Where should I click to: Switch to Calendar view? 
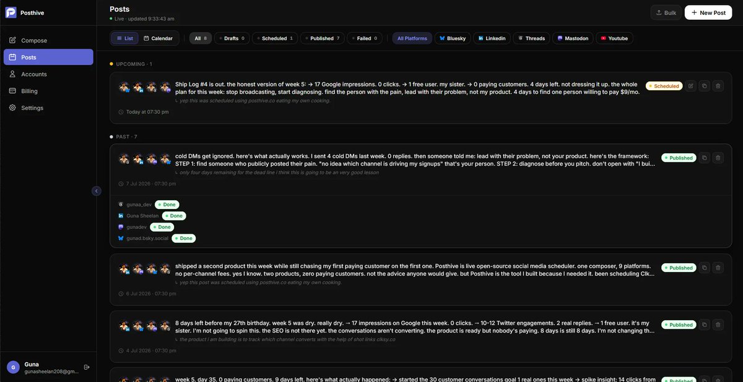[x=159, y=38]
